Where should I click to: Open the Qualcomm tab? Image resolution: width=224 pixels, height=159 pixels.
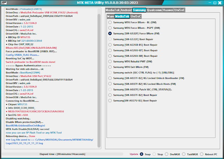[x=154, y=10]
